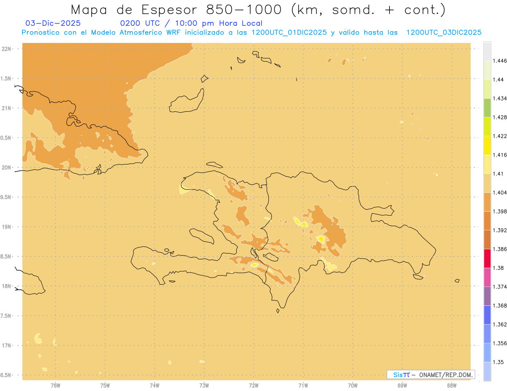This screenshot has width=507, height=391.
Task: Click the '69W' longitude label
Action: click(402, 385)
